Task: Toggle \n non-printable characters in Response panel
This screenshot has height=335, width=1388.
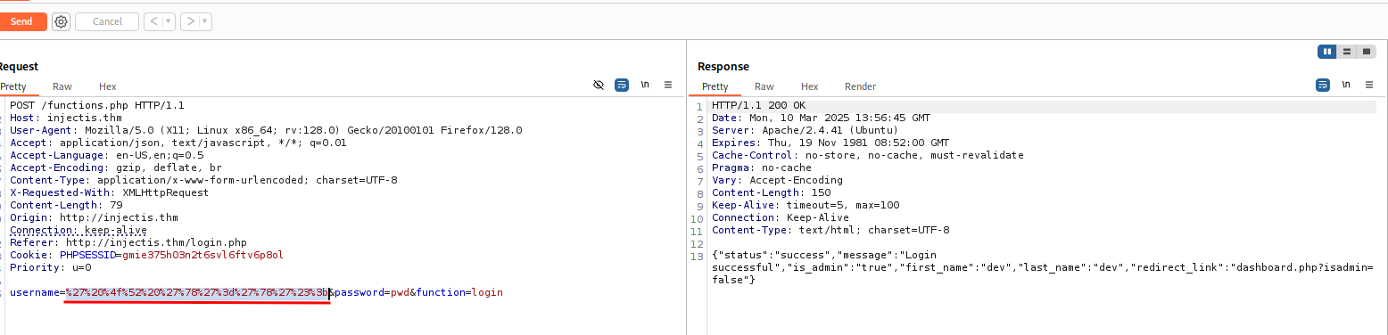Action: click(x=1346, y=86)
